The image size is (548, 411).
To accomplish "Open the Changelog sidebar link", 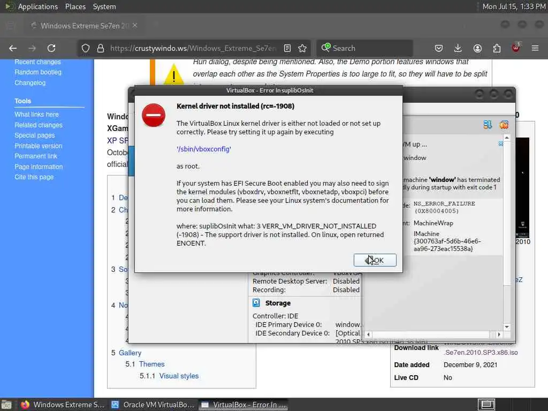I will pyautogui.click(x=30, y=83).
